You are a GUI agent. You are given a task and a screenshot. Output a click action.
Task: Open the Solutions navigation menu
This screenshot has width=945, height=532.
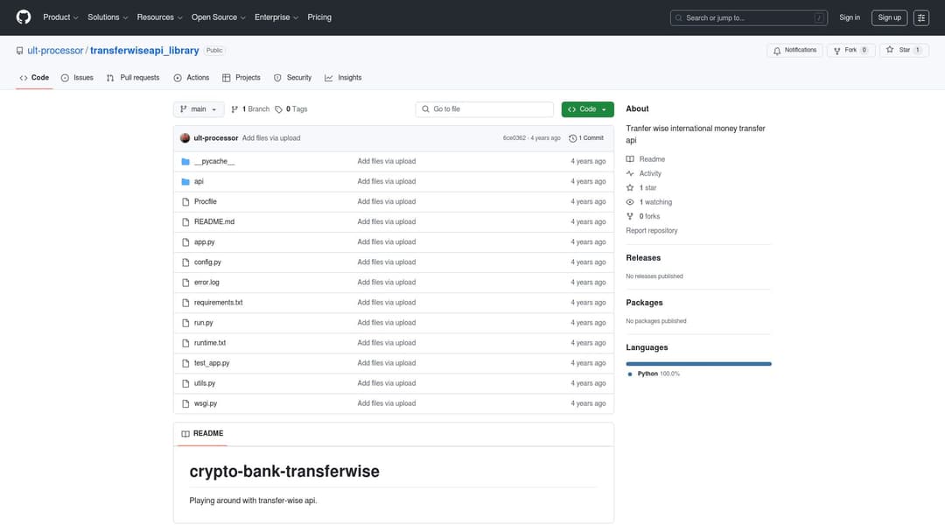(x=107, y=17)
